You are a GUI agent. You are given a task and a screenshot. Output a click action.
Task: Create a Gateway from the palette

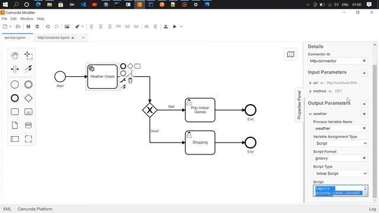click(28, 98)
